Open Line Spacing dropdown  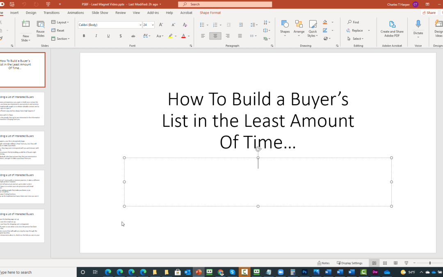[254, 25]
